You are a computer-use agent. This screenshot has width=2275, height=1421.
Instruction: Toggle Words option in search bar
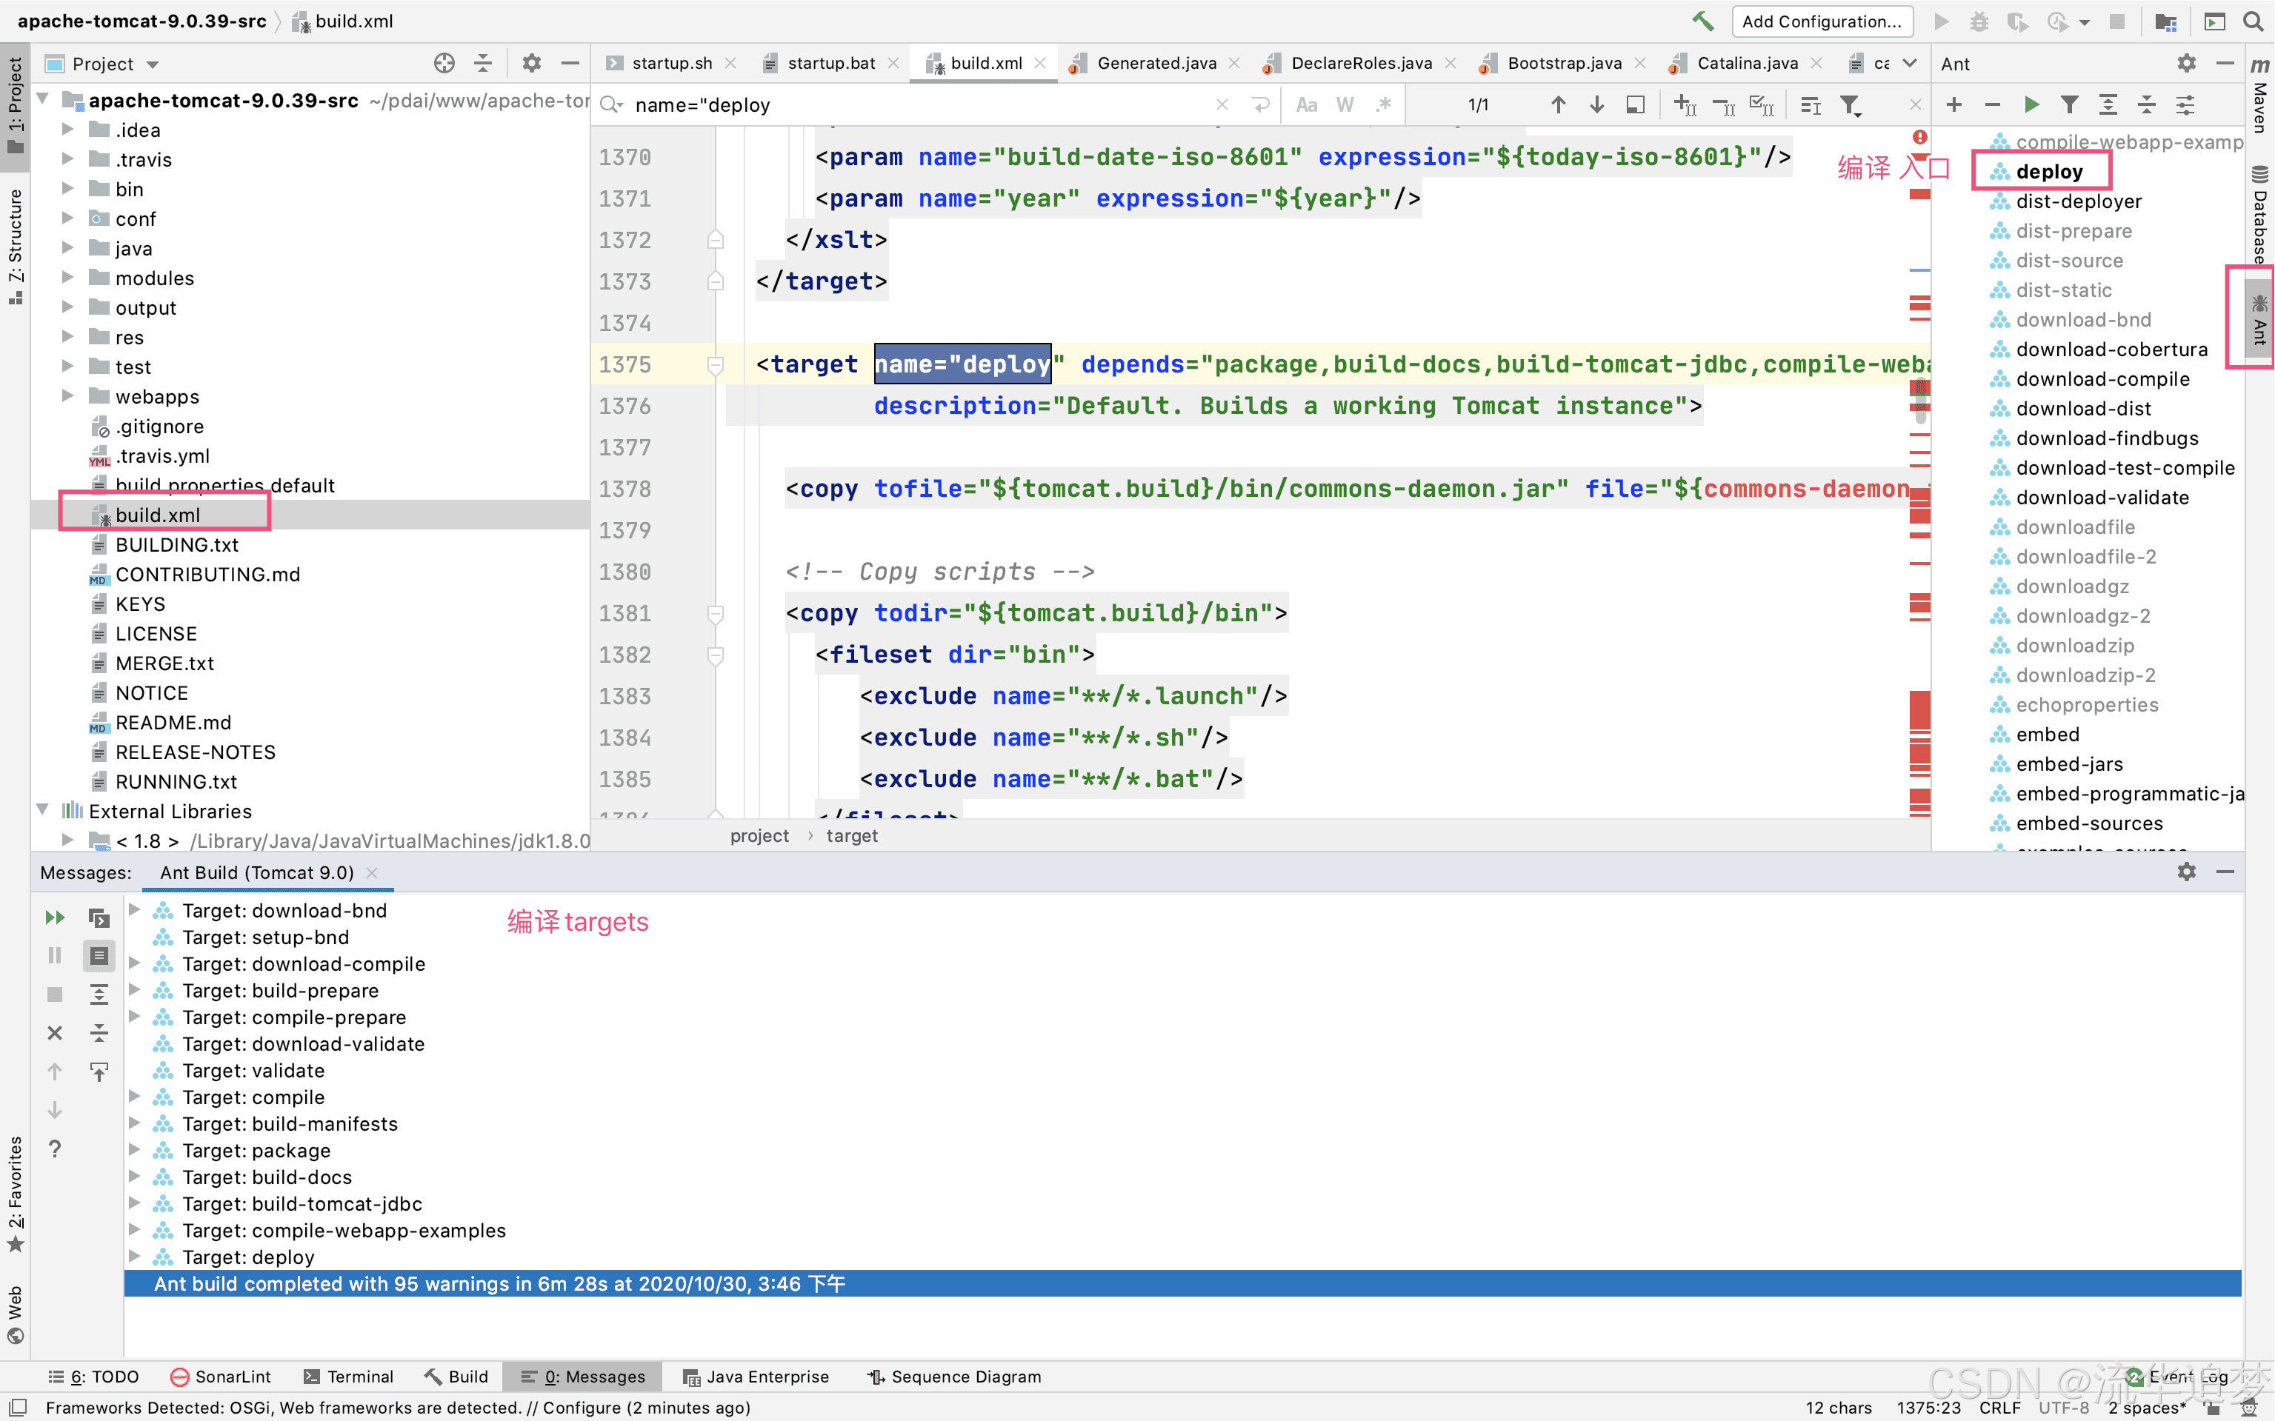coord(1345,104)
